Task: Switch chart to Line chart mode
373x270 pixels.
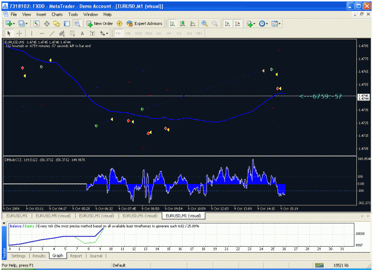Action: [x=193, y=23]
